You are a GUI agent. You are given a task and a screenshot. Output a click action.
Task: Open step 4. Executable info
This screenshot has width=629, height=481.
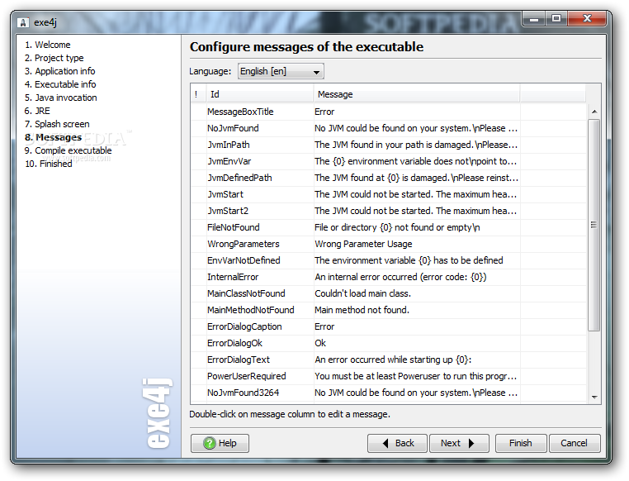[x=60, y=84]
